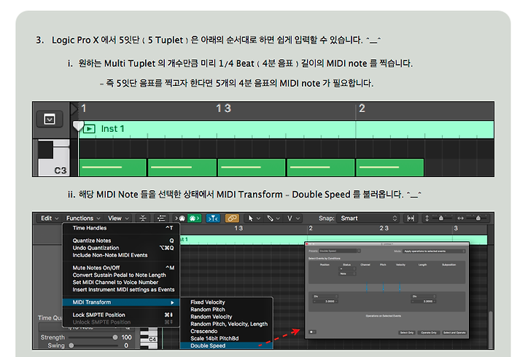Click the gear action menu in transform dialog
The height and width of the screenshot is (357, 525).
[x=312, y=332]
